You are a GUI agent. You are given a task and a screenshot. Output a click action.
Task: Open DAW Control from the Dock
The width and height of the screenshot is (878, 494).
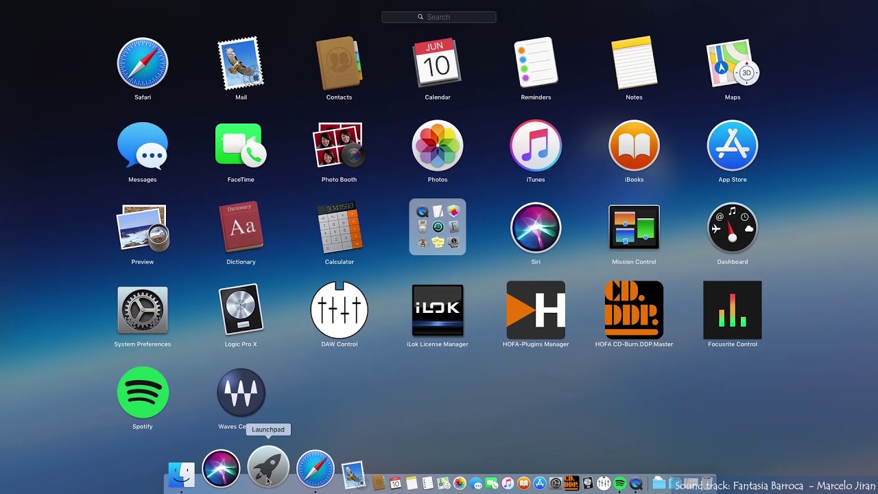pyautogui.click(x=604, y=484)
